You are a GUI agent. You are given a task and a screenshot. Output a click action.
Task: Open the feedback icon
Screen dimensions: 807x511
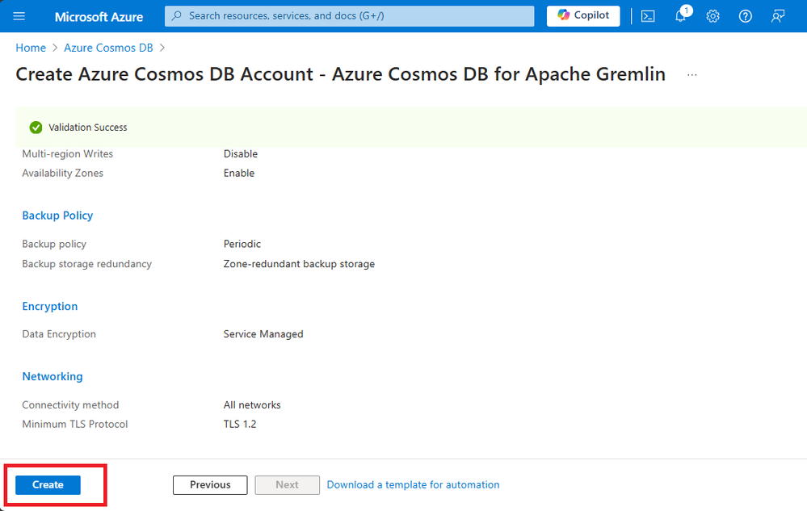(x=778, y=16)
